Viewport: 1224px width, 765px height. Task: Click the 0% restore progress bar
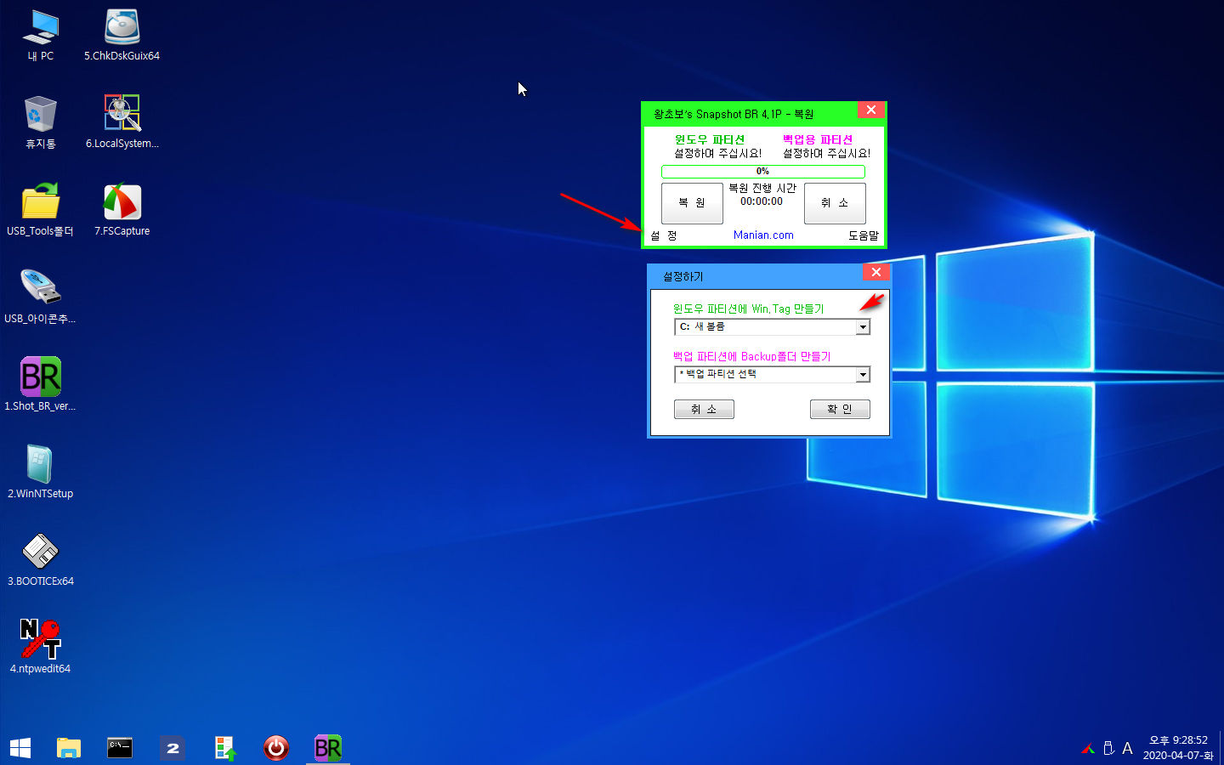[x=763, y=172]
